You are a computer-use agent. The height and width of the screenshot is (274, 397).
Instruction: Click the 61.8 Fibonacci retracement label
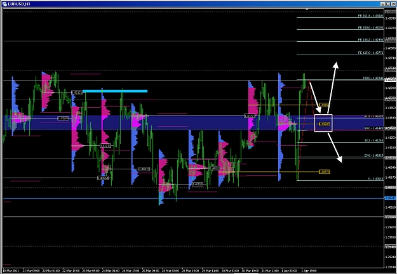click(373, 116)
